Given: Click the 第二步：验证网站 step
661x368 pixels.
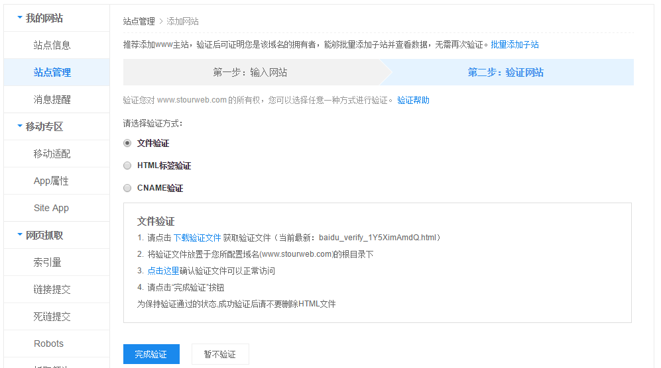Looking at the screenshot, I should click(x=505, y=73).
